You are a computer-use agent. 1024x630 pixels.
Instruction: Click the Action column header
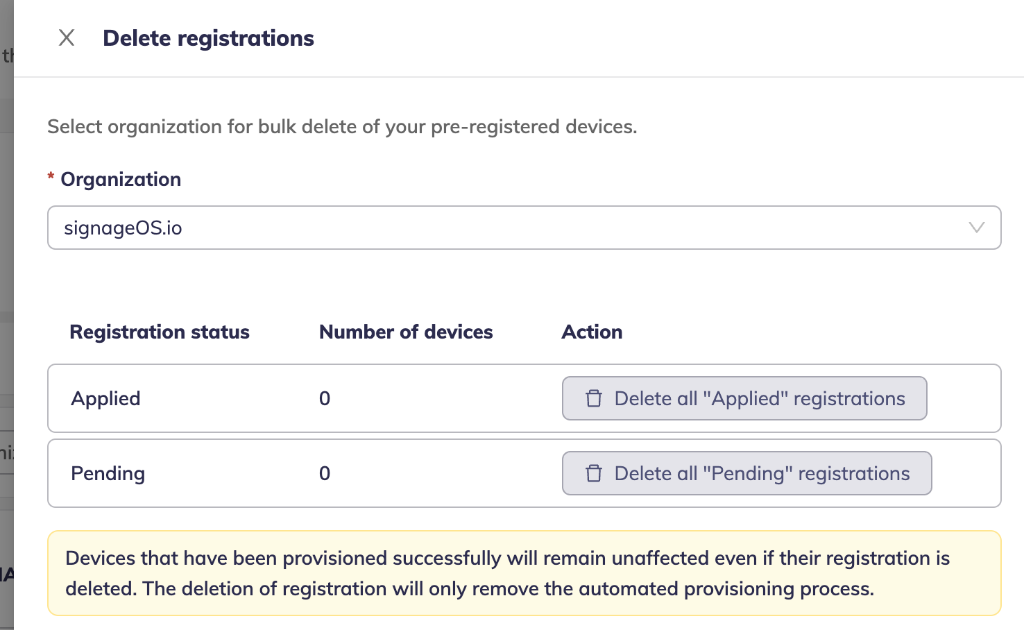pos(592,332)
